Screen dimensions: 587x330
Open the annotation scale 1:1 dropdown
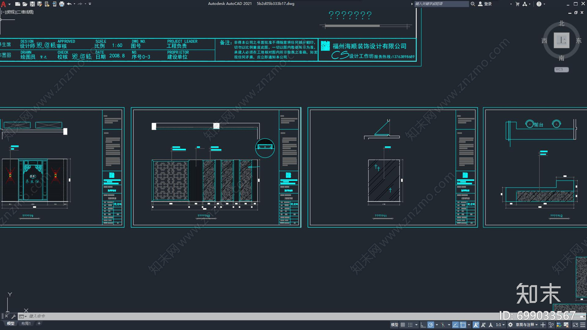coord(500,324)
